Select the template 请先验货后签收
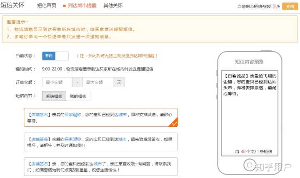 [101, 142]
